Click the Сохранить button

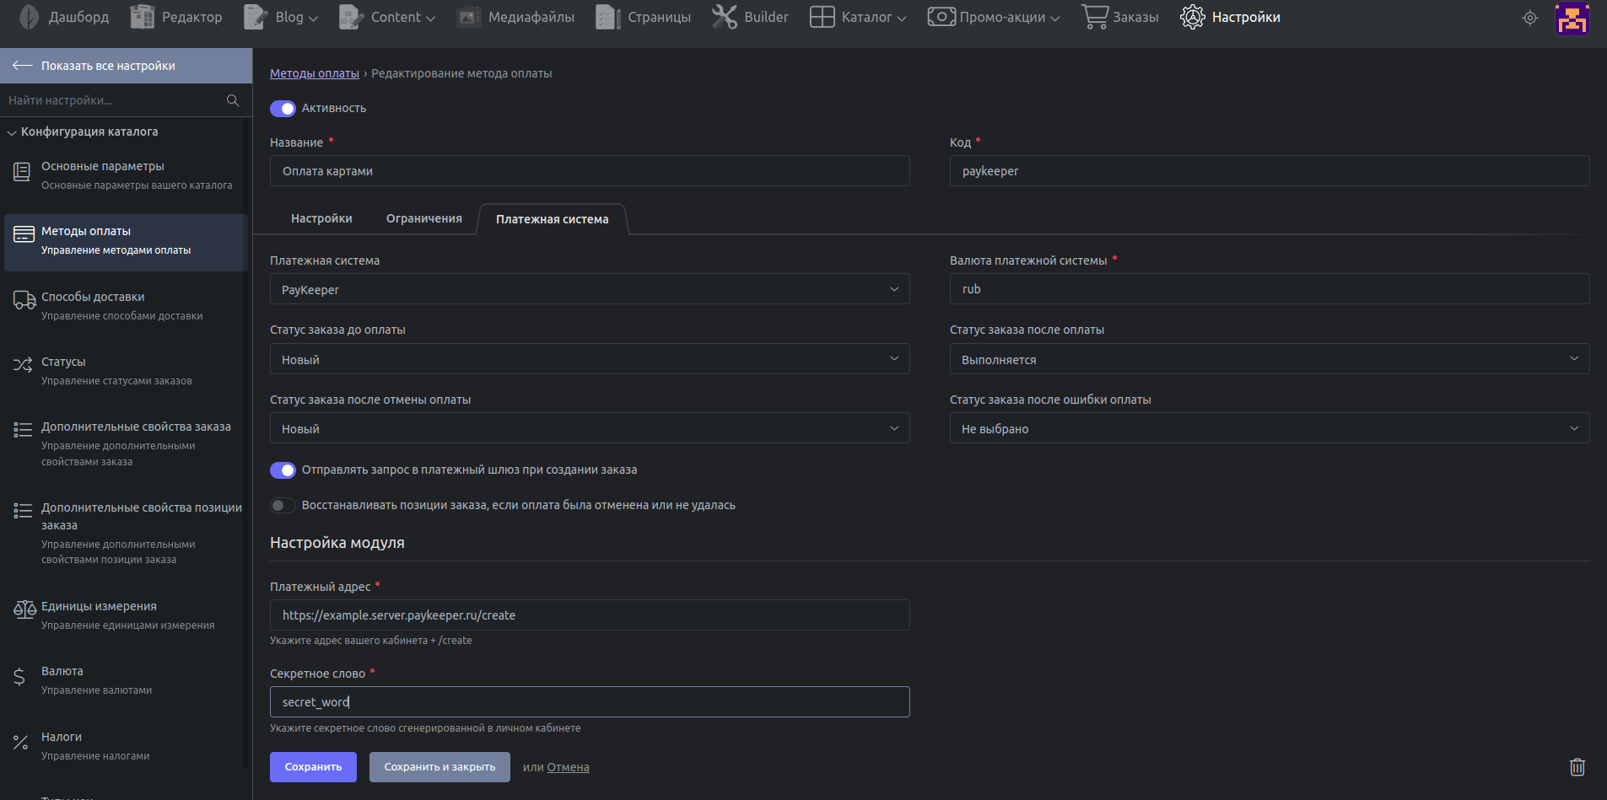[x=313, y=767]
